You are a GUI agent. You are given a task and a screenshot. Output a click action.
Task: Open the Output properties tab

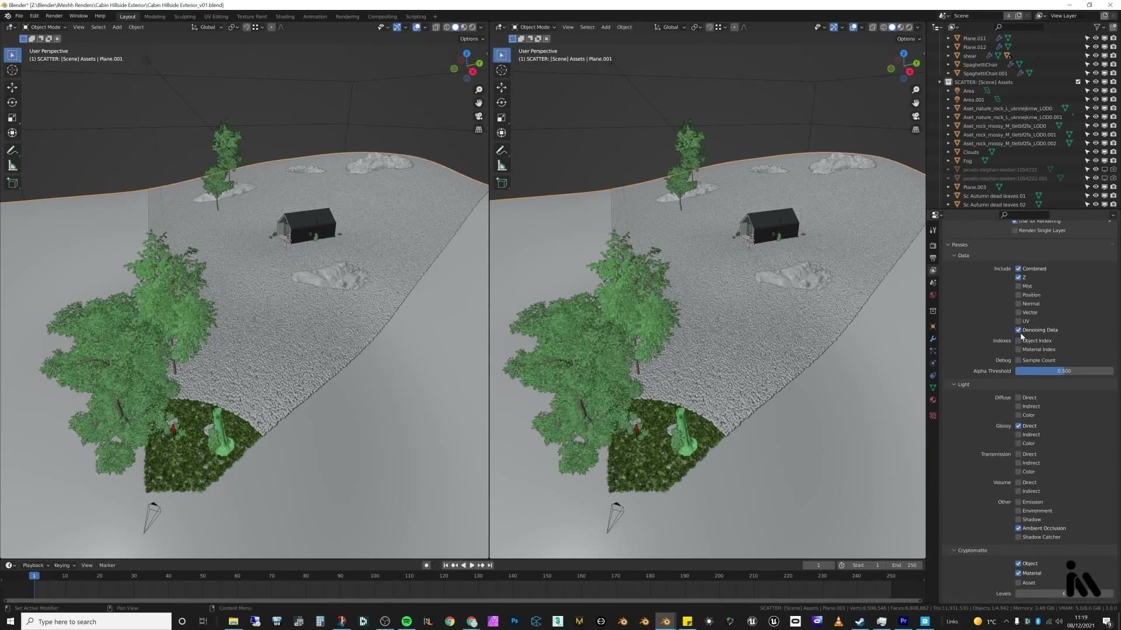933,258
